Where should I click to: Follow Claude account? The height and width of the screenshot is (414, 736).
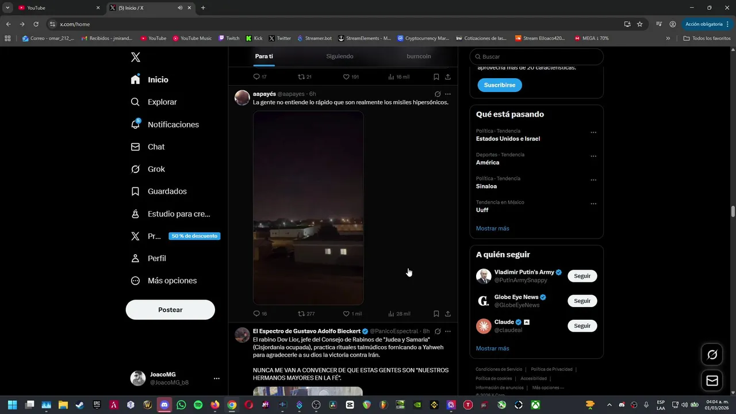tap(582, 326)
